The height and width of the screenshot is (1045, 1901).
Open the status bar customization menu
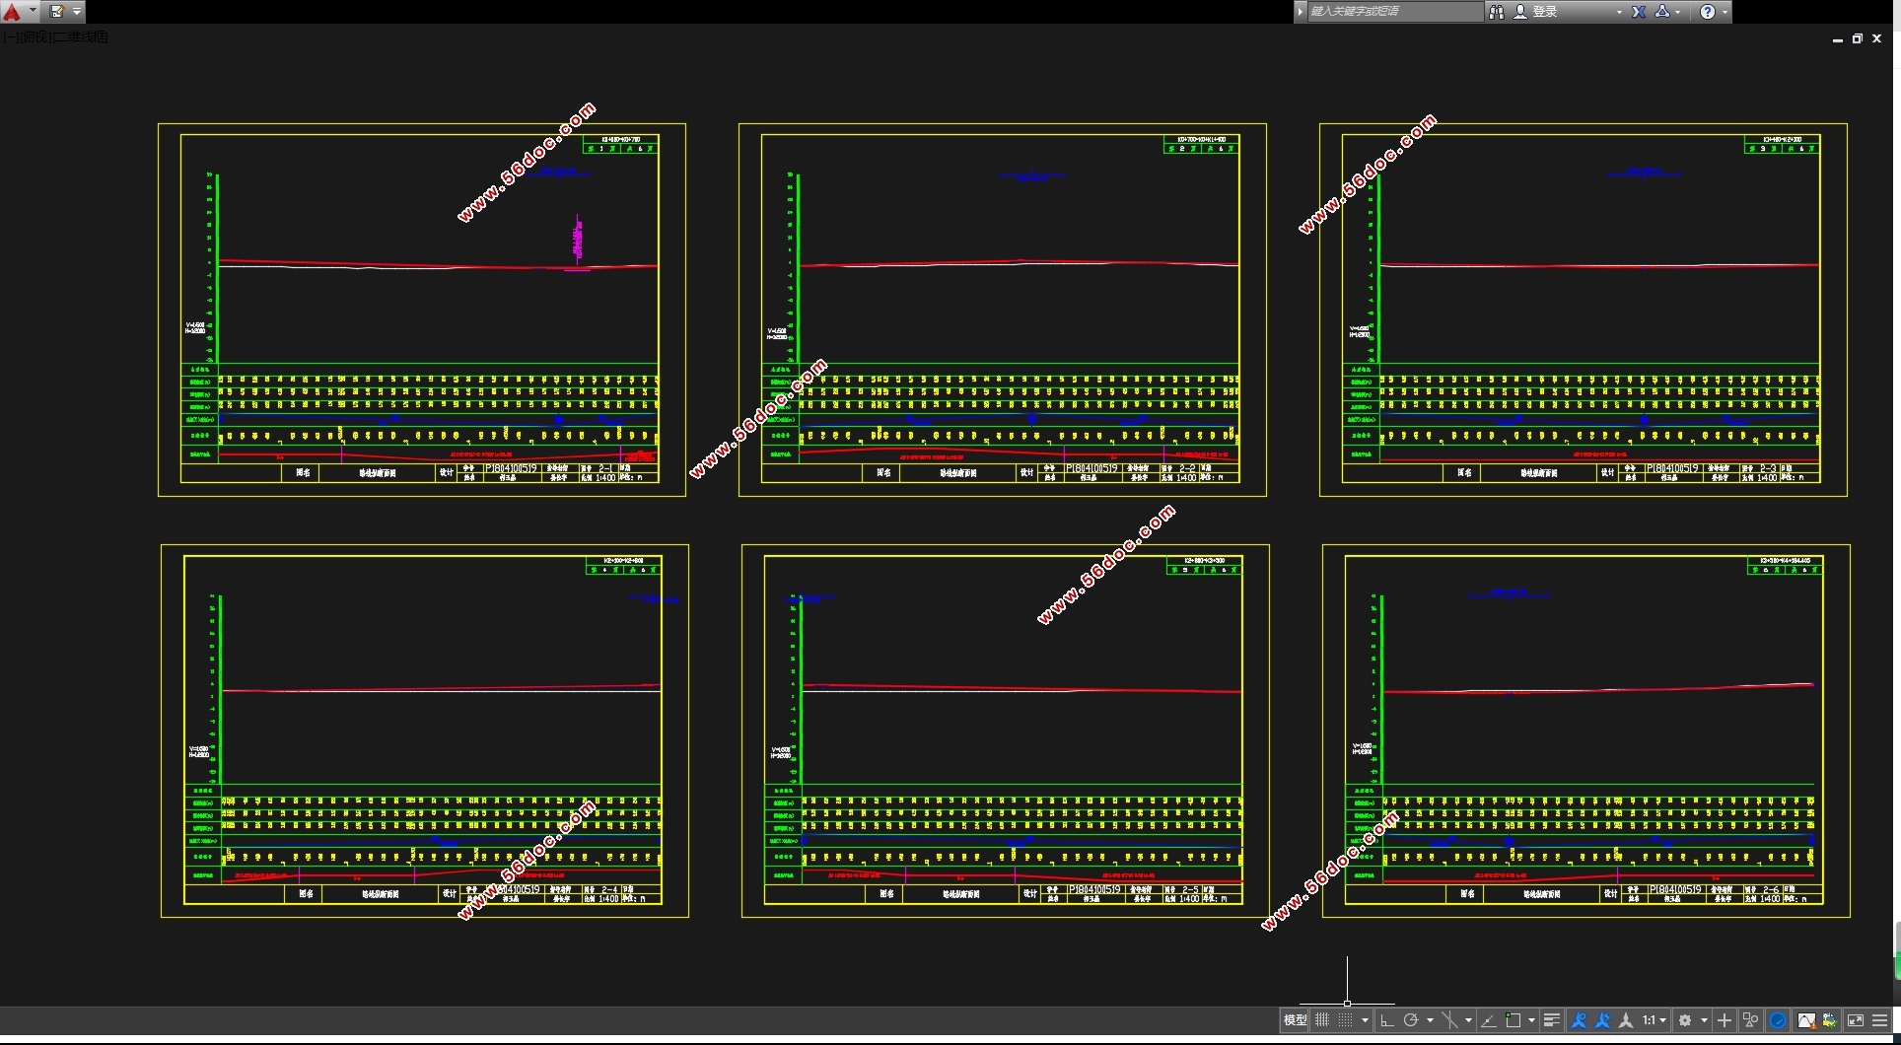coord(1880,1020)
